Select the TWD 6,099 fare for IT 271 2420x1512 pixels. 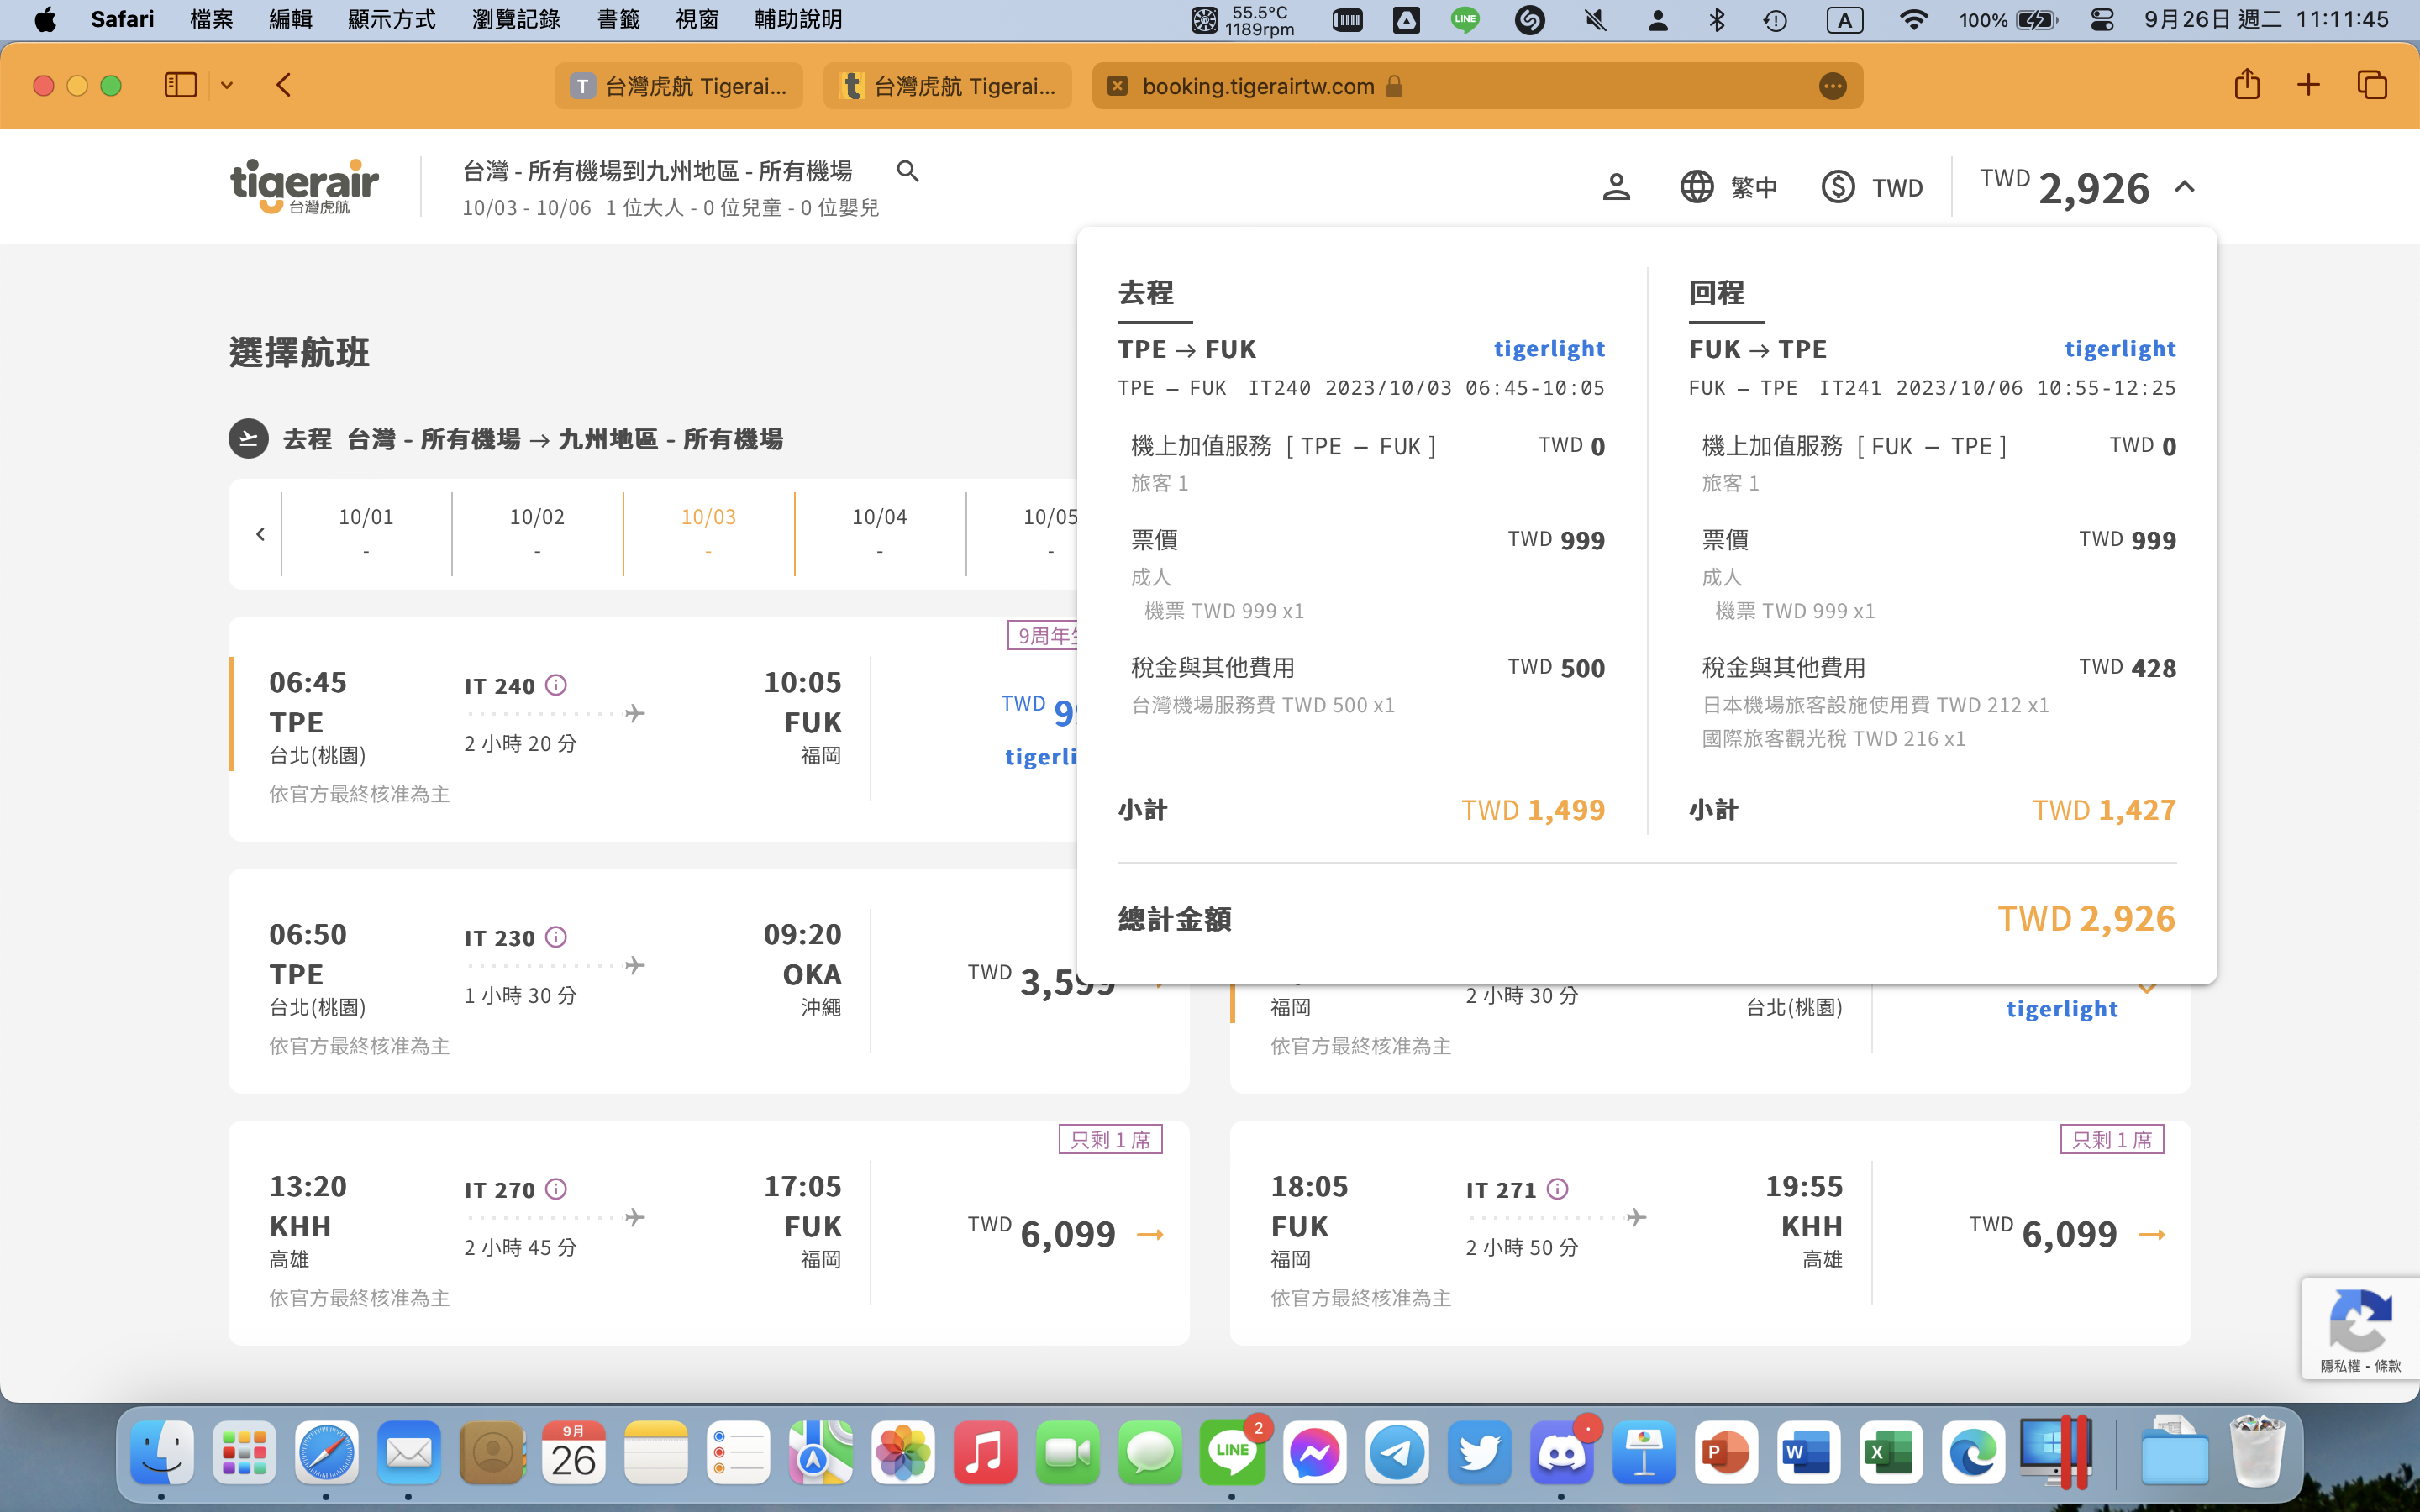click(x=2067, y=1234)
